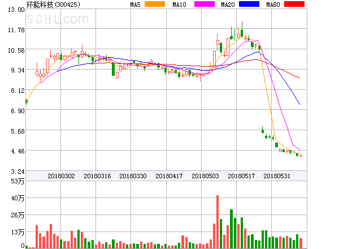
Task: Click the 20180531 date label
Action: pyautogui.click(x=277, y=176)
